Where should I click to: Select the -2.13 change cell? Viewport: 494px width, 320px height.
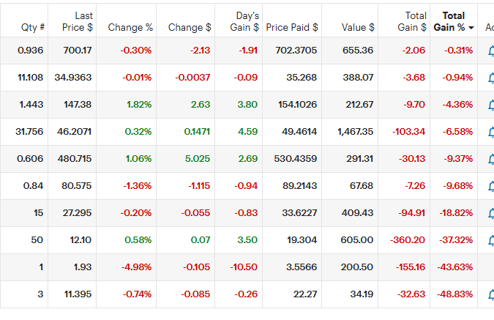click(186, 51)
